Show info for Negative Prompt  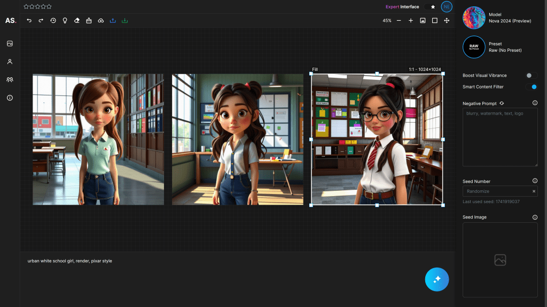point(535,103)
